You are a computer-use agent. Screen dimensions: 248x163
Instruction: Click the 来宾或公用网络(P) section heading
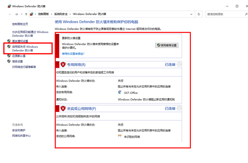coord(81,109)
